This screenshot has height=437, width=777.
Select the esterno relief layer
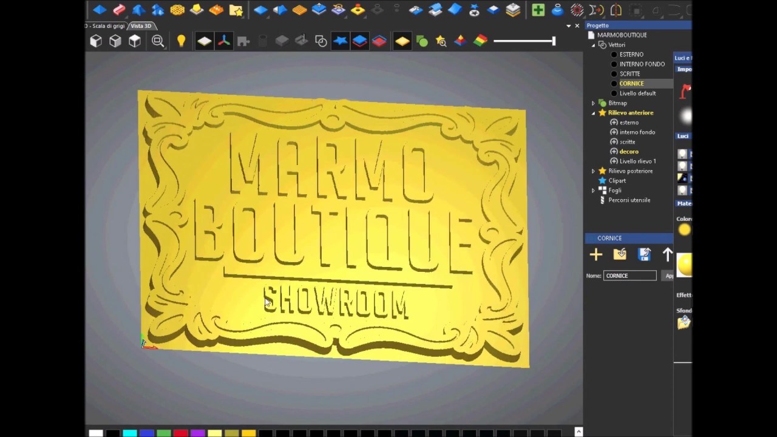click(x=629, y=123)
